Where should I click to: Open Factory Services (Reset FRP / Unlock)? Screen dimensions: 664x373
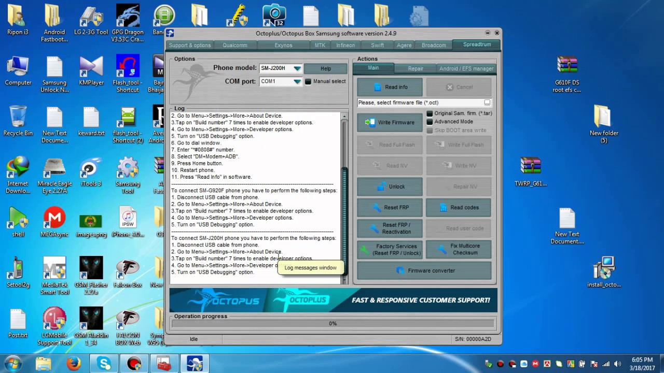click(390, 250)
